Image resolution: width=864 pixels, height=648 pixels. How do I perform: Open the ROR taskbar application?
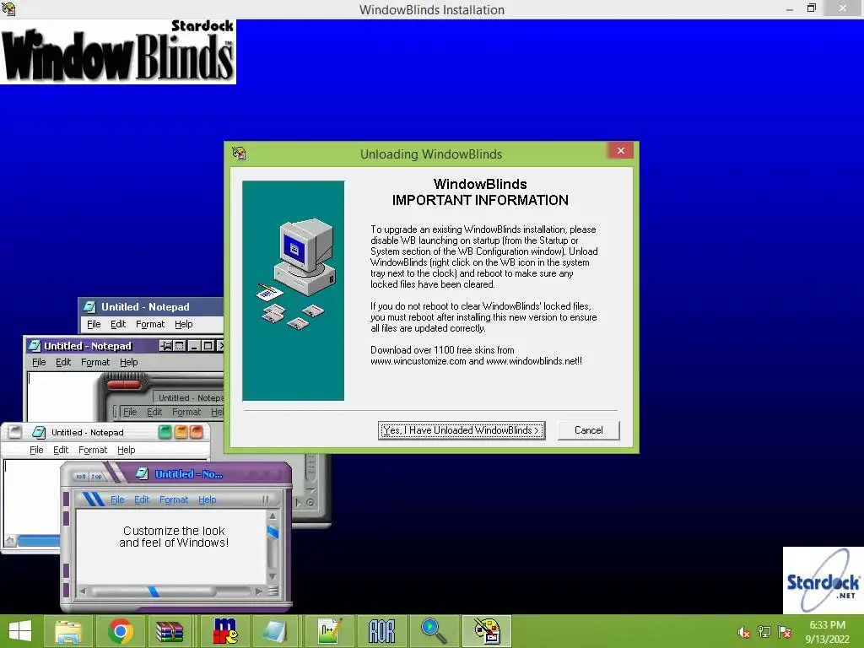(x=382, y=631)
